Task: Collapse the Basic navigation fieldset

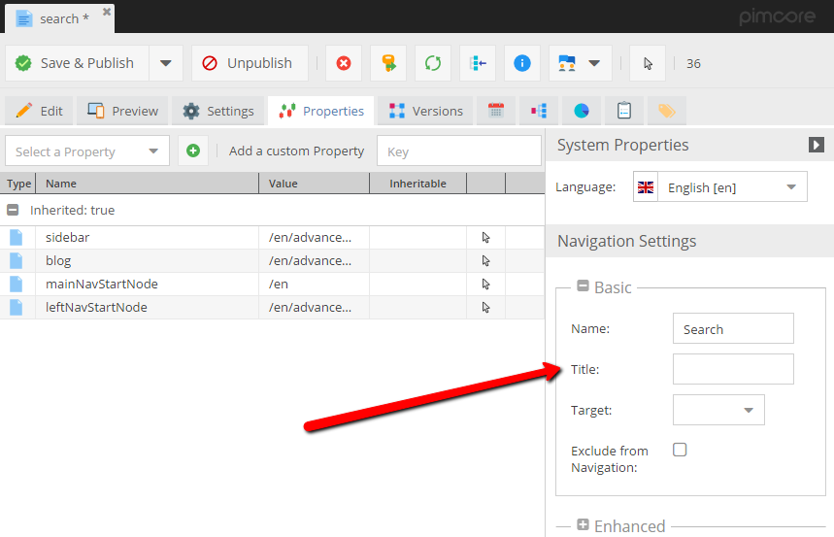Action: (x=583, y=286)
